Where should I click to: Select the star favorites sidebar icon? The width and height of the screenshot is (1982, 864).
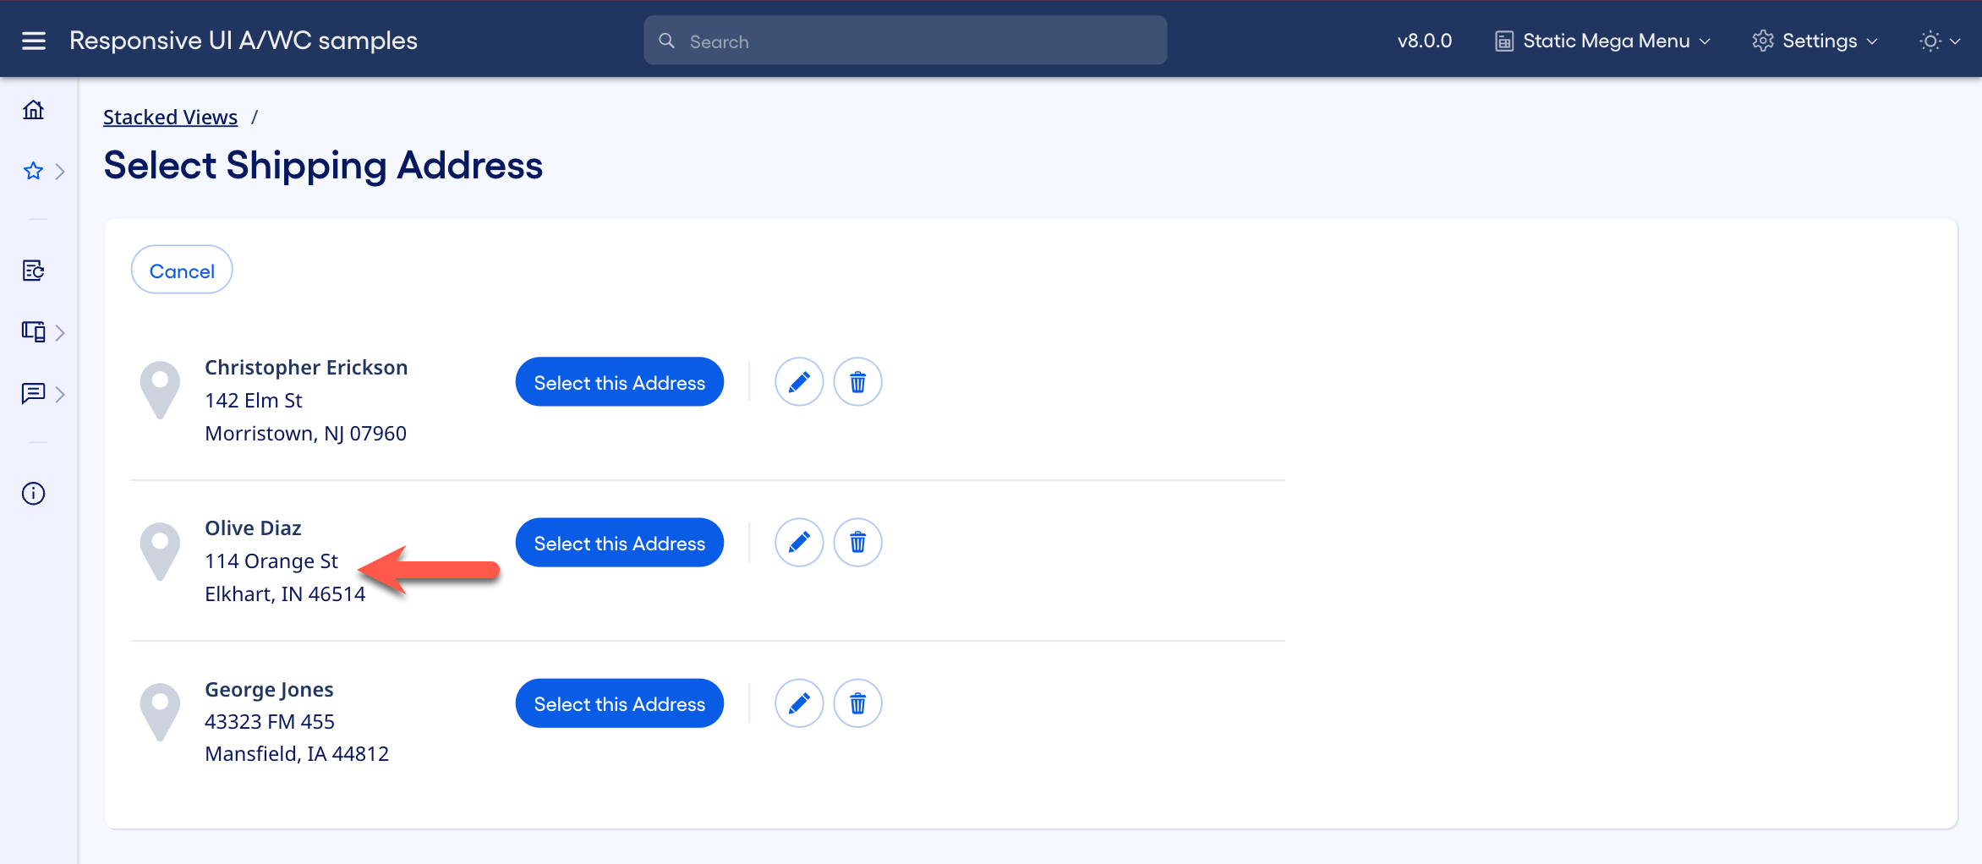tap(33, 171)
